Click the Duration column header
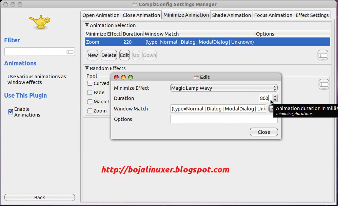Viewport: 338px width, 206px height. coord(133,34)
